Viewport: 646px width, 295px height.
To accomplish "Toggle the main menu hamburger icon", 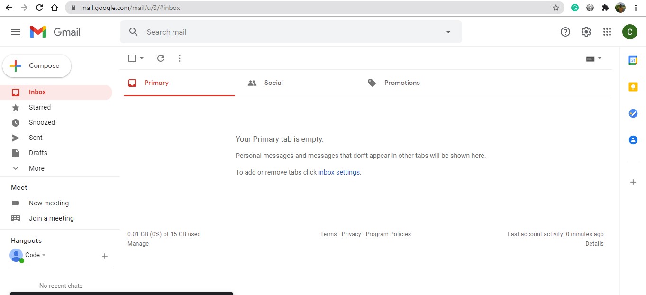I will 16,32.
